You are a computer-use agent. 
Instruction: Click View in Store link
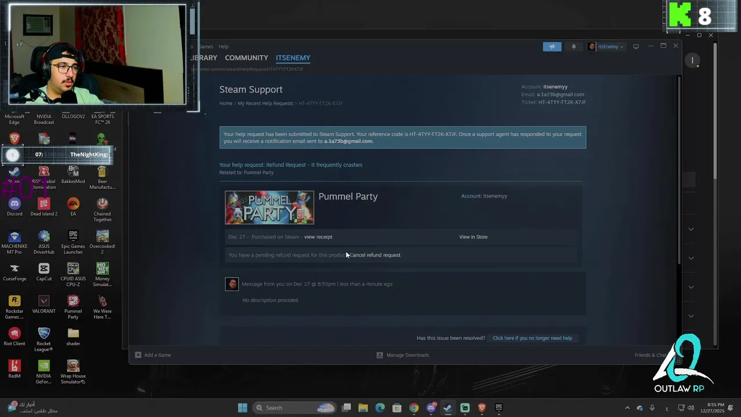point(474,237)
